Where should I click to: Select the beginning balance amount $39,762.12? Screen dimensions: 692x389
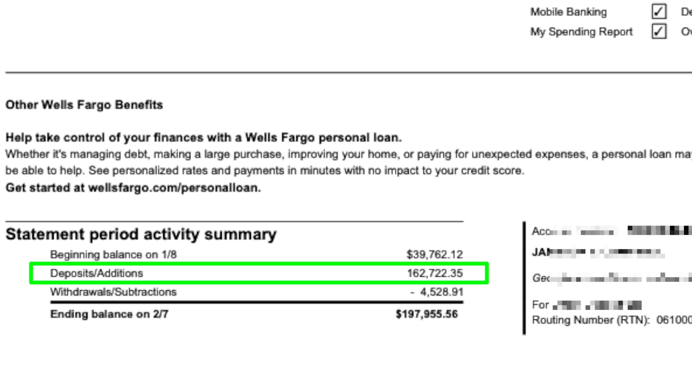point(434,255)
